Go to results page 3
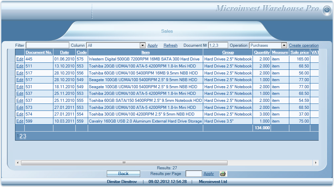The height and width of the screenshot is (187, 334). [24, 136]
